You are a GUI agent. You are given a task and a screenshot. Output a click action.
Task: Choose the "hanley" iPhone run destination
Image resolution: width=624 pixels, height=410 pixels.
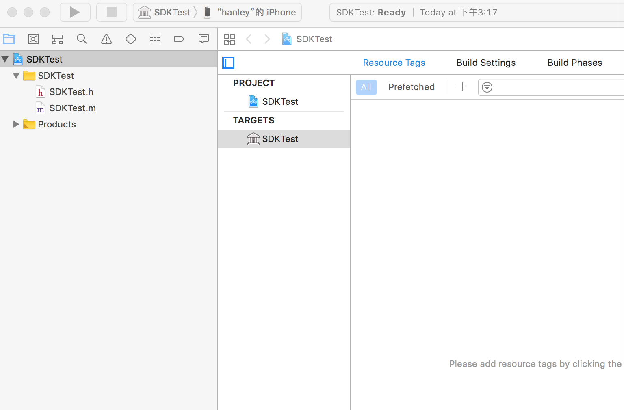click(x=250, y=12)
